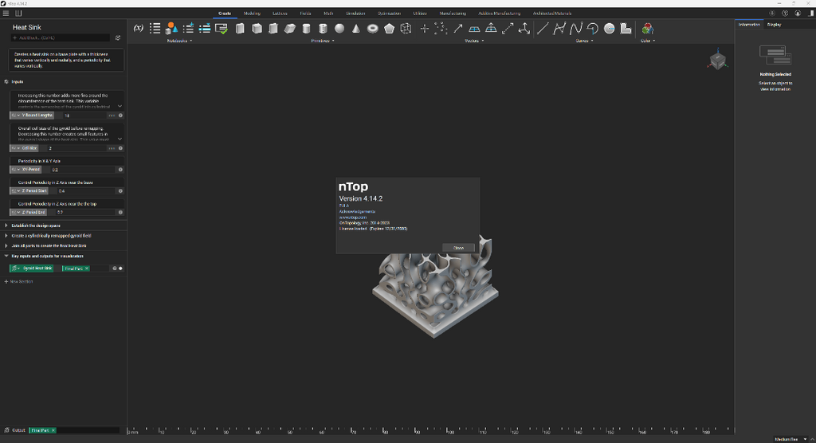816x443 pixels.
Task: Toggle visibility dot of Gyroid Heat Sink block
Action: tap(121, 269)
